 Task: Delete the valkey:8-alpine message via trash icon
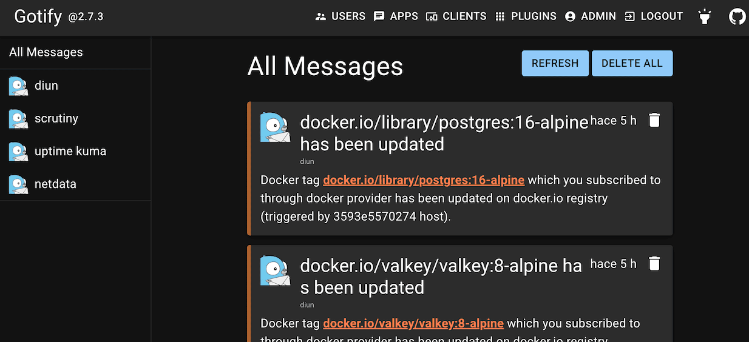click(654, 264)
